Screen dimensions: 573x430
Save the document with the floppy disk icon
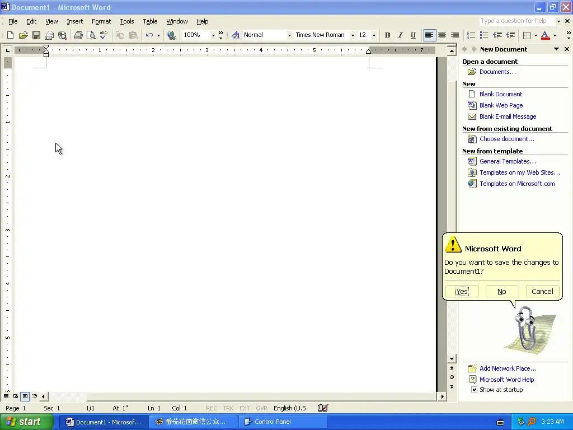tap(36, 35)
